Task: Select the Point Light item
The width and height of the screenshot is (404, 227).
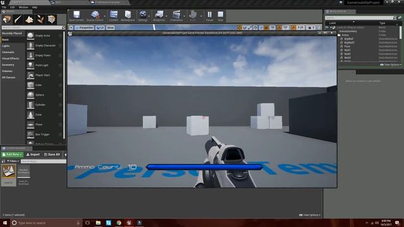Action: tap(45, 66)
